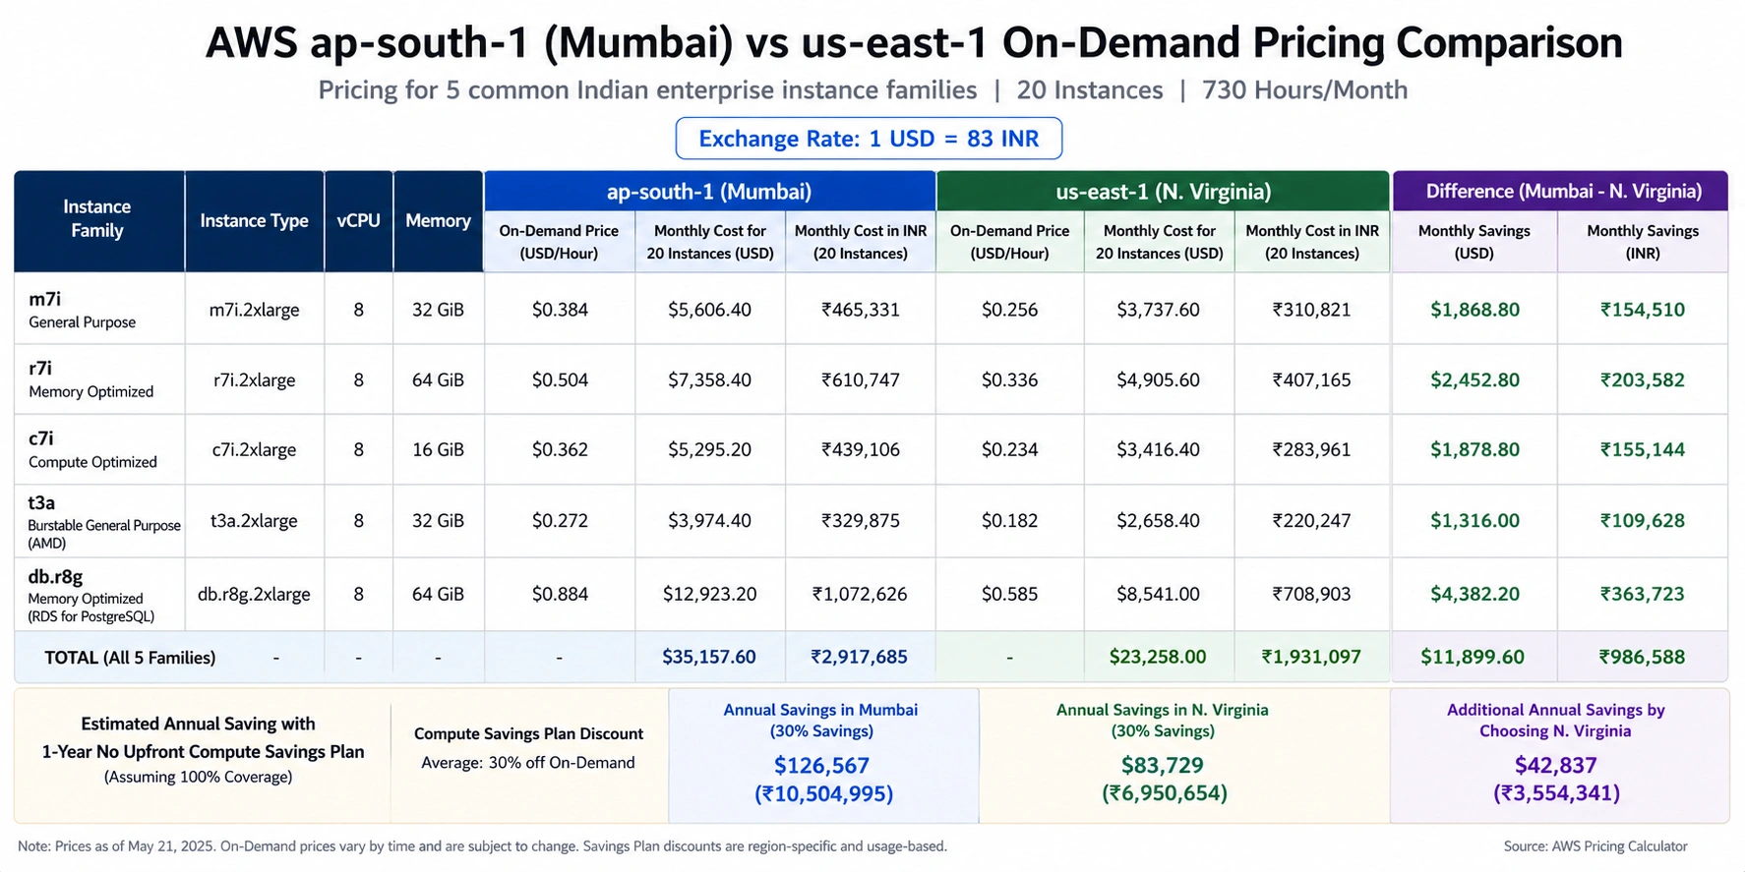
Task: Select the $4,905.60 N. Virginia monthly cost
Action: tap(1158, 379)
